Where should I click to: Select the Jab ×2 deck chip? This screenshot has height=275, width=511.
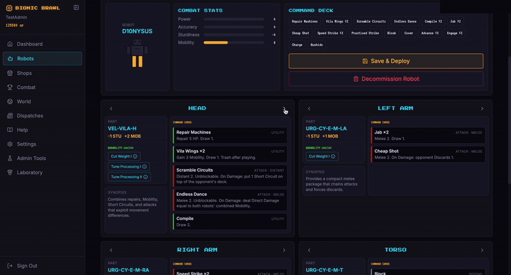(x=455, y=22)
